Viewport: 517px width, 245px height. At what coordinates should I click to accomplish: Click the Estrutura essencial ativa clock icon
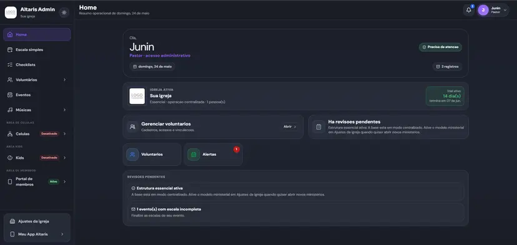coord(133,188)
